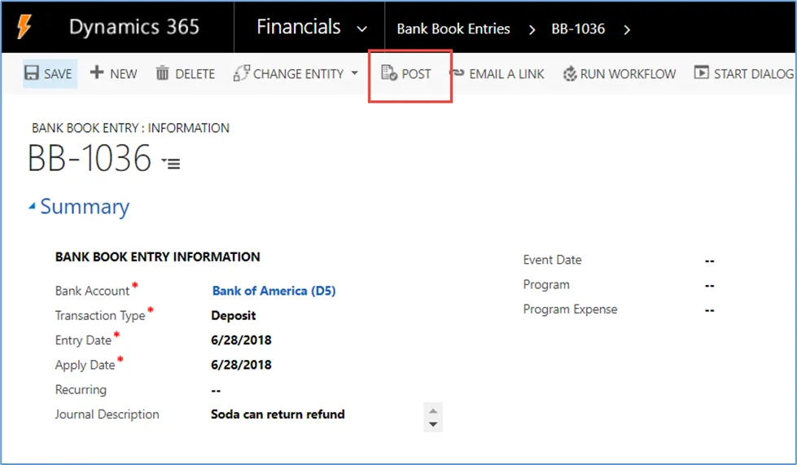Click the empty Recurring field value
The image size is (797, 465).
[216, 391]
